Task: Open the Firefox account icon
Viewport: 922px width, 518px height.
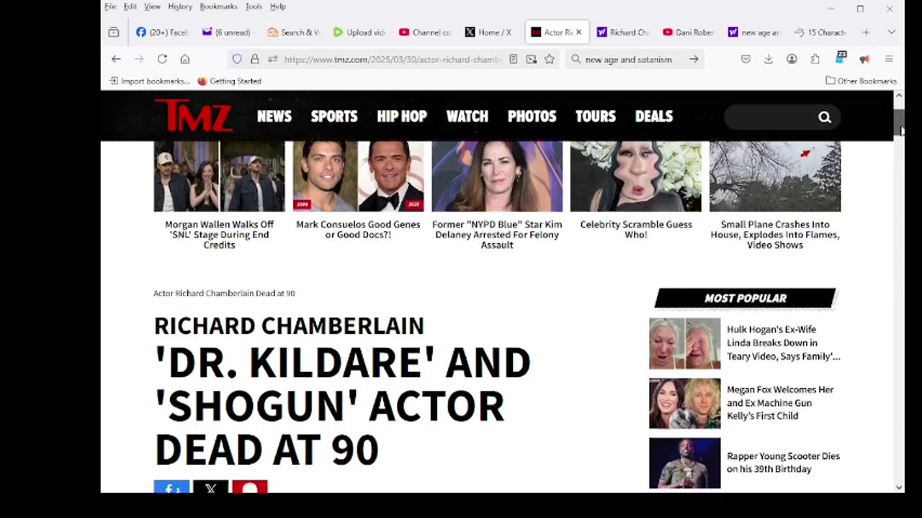Action: (792, 59)
